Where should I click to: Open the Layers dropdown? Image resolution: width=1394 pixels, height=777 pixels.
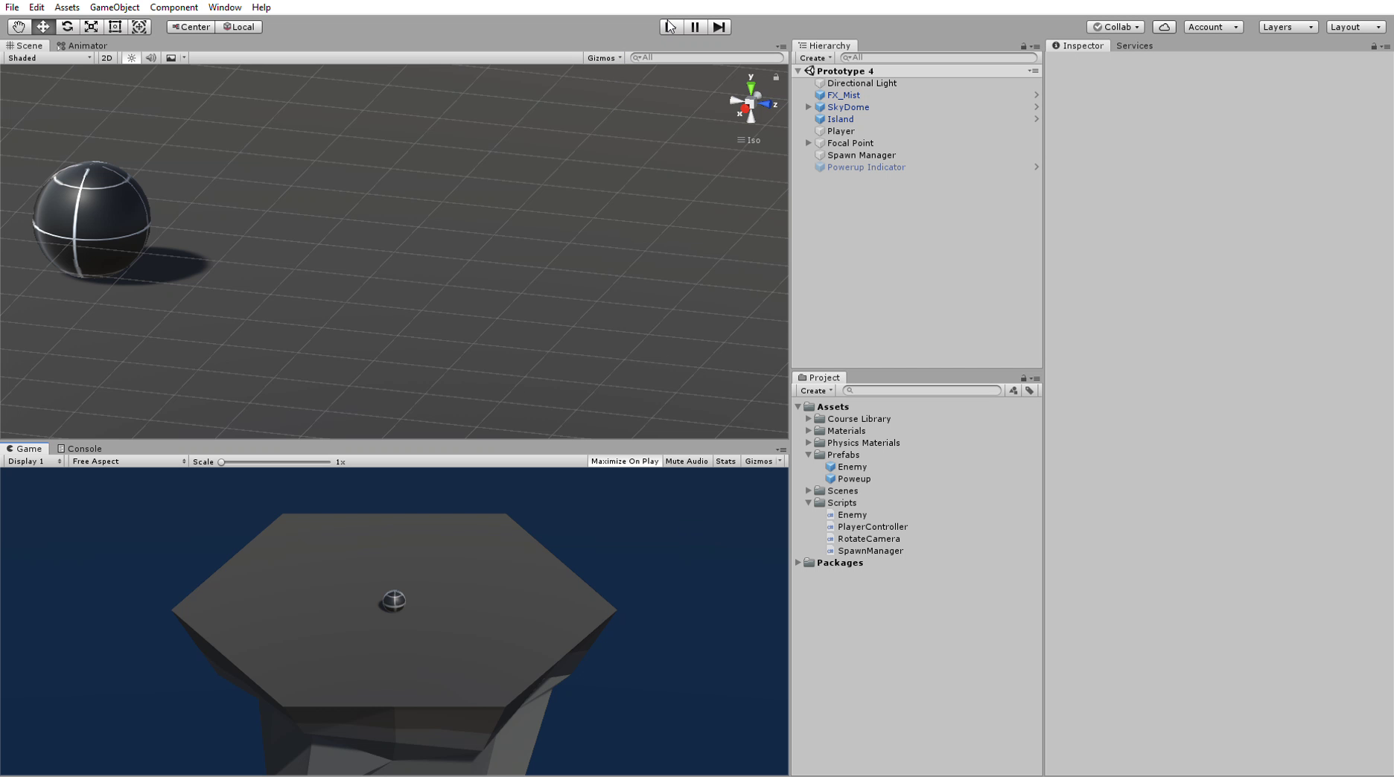pos(1288,27)
